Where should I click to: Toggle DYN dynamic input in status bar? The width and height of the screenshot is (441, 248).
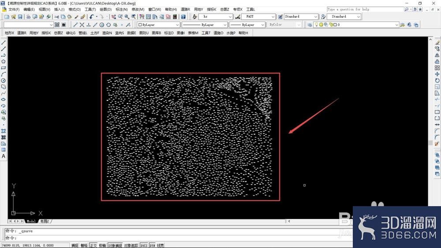click(x=153, y=245)
